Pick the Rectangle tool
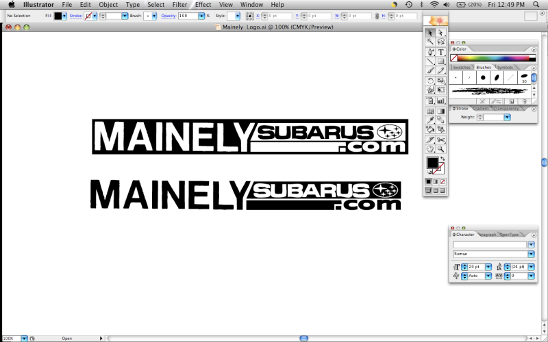Image resolution: width=548 pixels, height=342 pixels. (x=440, y=61)
